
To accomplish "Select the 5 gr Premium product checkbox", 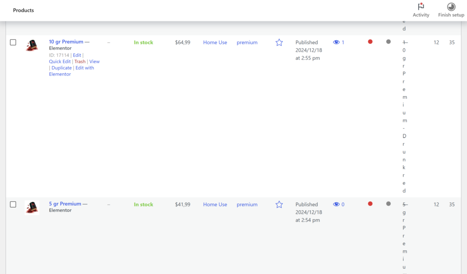I will 13,204.
